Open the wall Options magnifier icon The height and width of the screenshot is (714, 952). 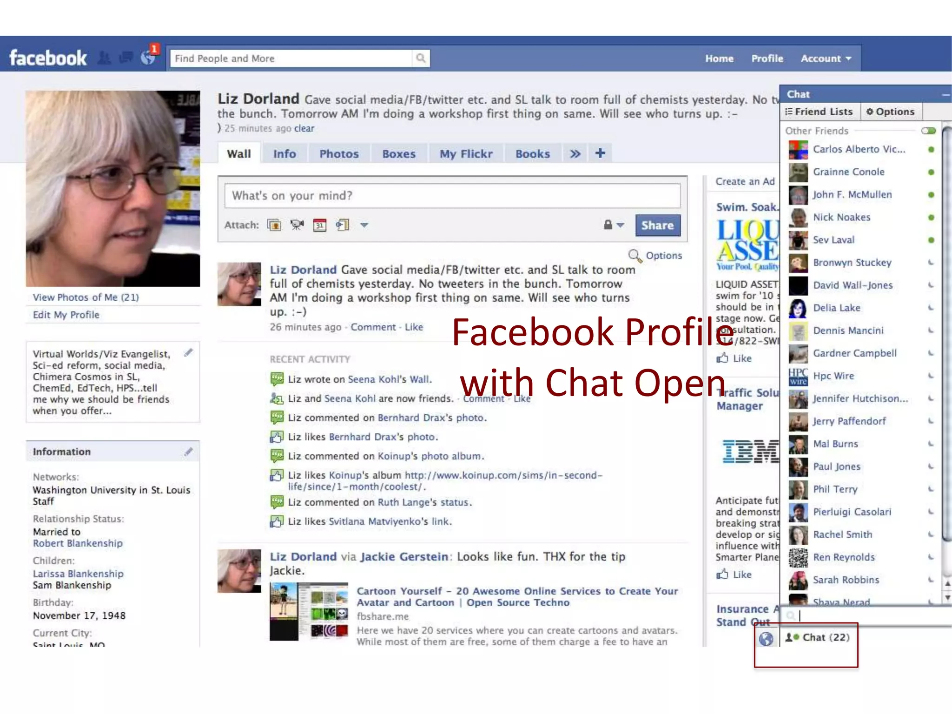tap(635, 255)
